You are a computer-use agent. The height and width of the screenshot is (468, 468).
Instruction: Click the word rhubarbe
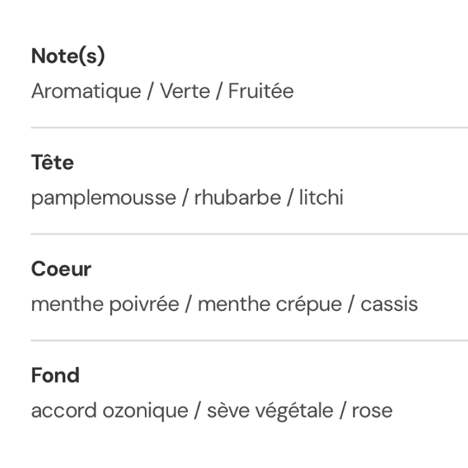[236, 197]
